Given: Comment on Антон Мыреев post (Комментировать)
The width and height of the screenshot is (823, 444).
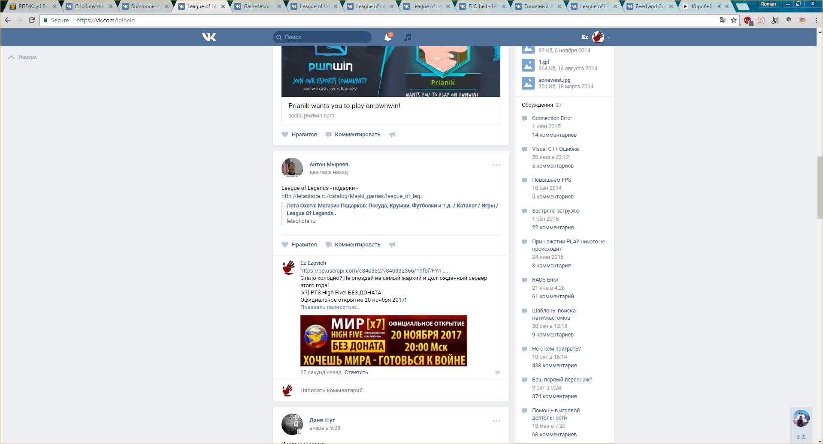Looking at the screenshot, I should tap(353, 245).
